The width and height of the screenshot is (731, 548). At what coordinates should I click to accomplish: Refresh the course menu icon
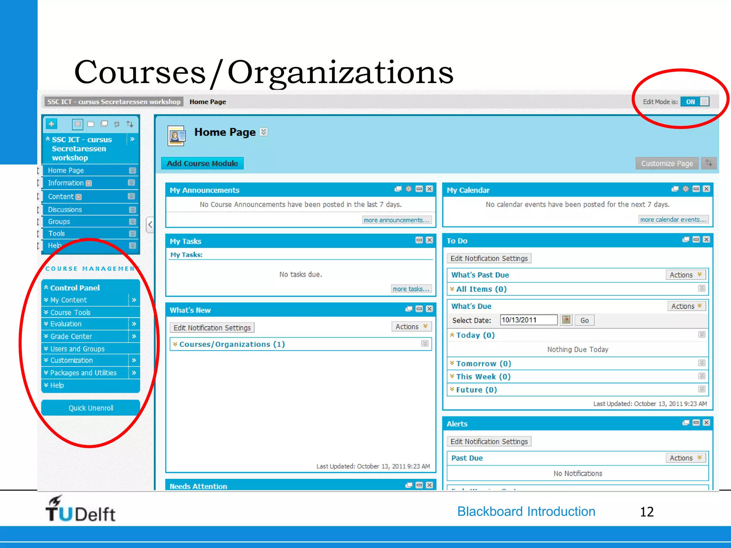pyautogui.click(x=117, y=124)
